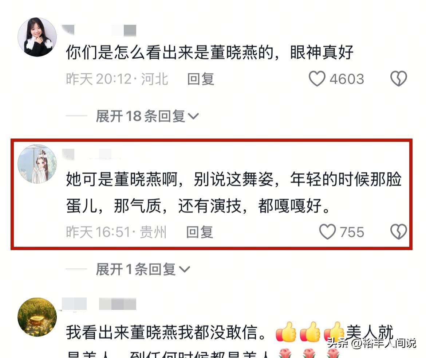
Task: Expand the 1 reply thread
Action: pyautogui.click(x=143, y=269)
